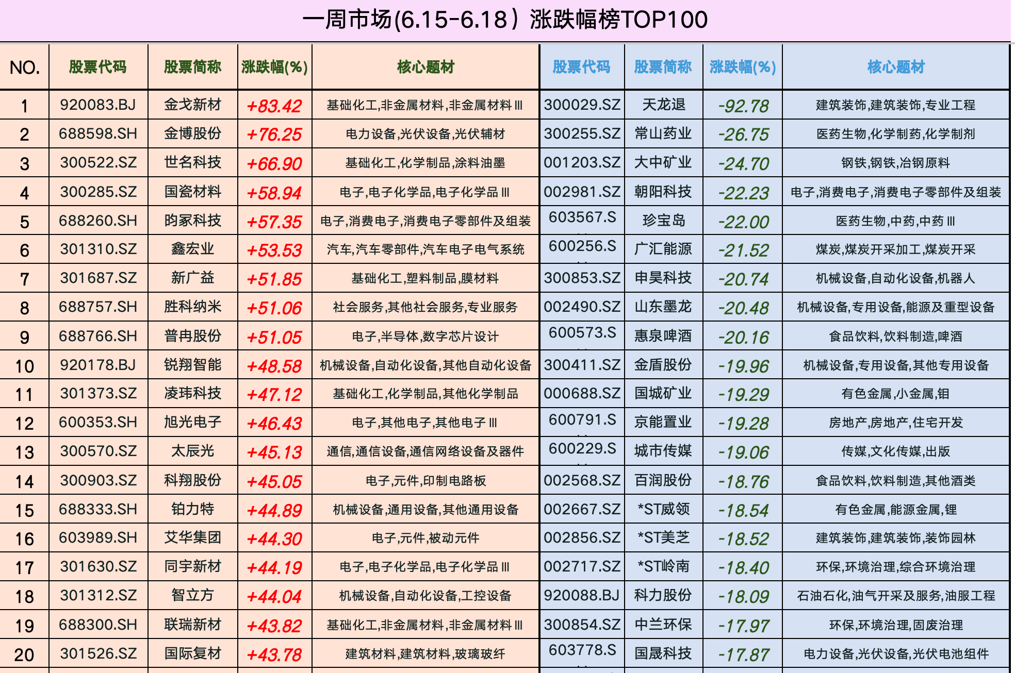Click stock name 朝阳科技

click(x=663, y=192)
